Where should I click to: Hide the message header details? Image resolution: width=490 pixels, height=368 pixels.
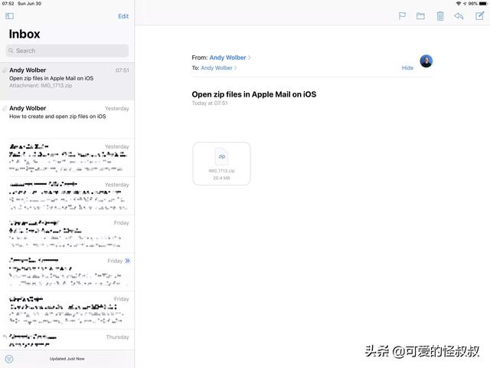tap(407, 68)
